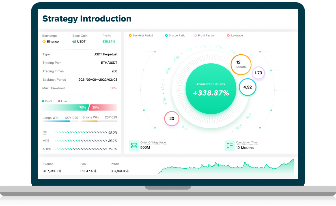
Task: Click the Trading Pair row label
Action: tap(52, 63)
